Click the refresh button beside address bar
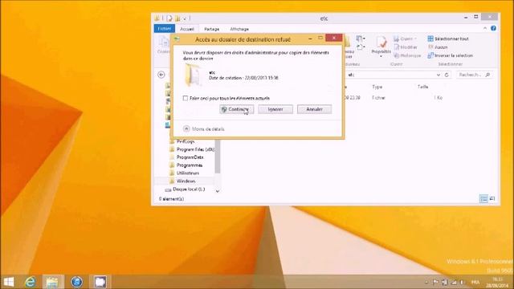 coord(447,75)
